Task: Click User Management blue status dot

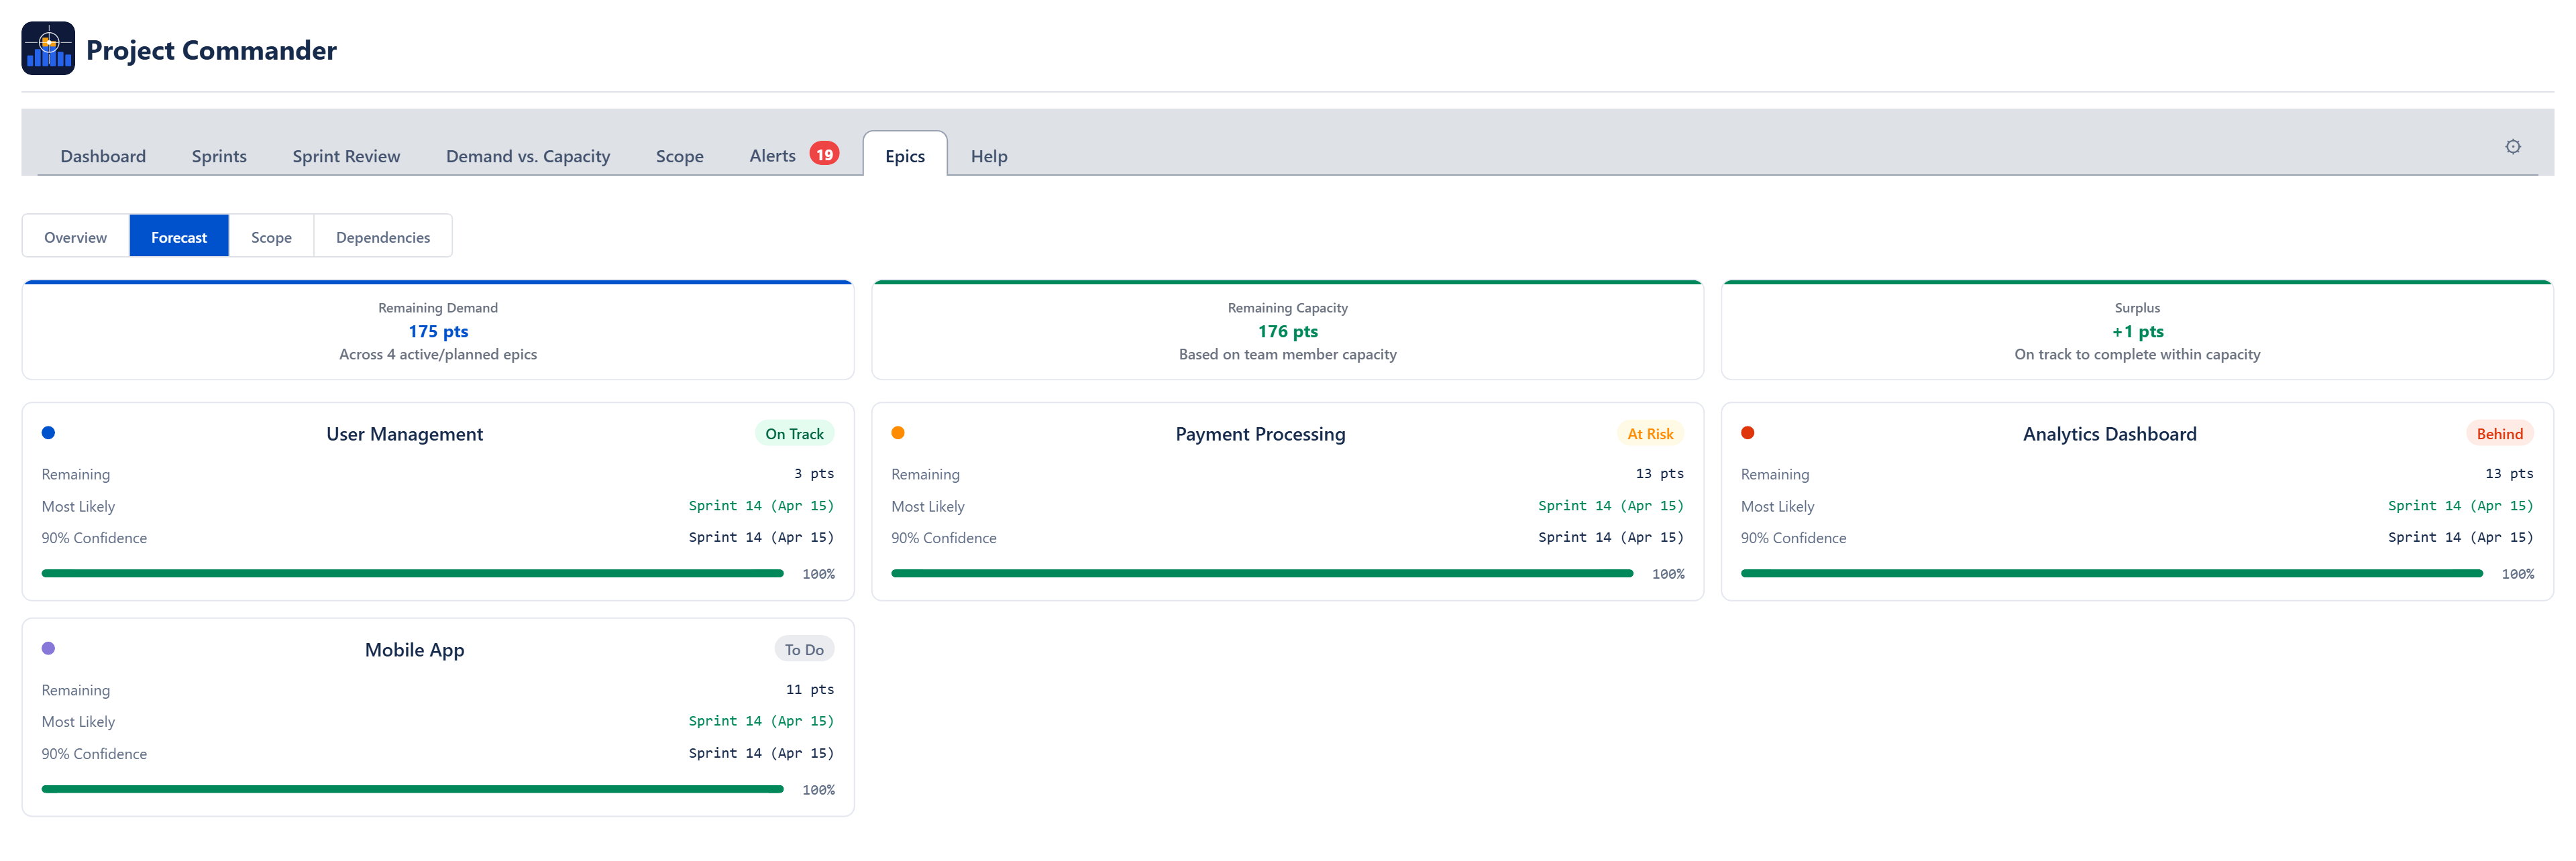Action: pos(48,433)
